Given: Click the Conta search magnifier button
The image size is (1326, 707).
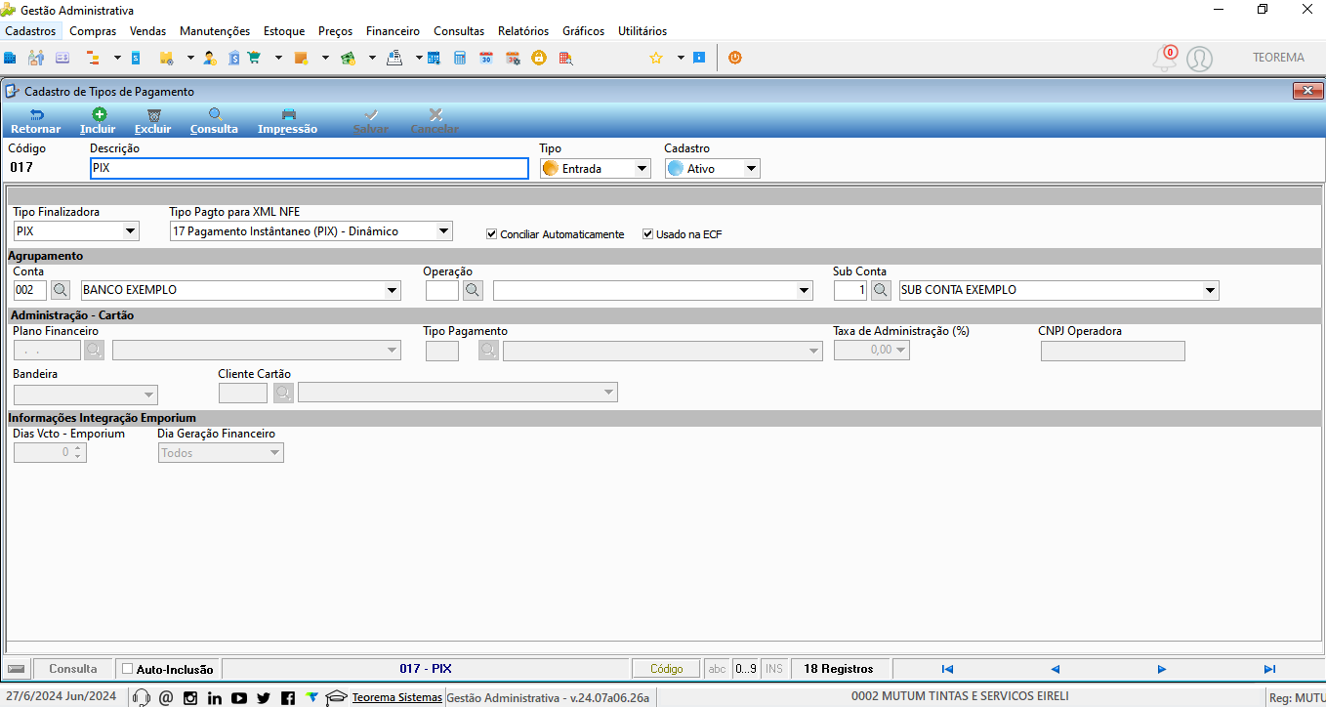Looking at the screenshot, I should point(61,290).
